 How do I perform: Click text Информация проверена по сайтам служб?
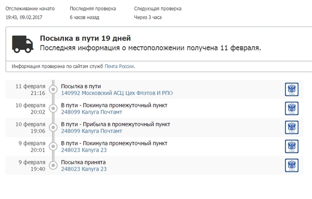pyautogui.click(x=58, y=67)
